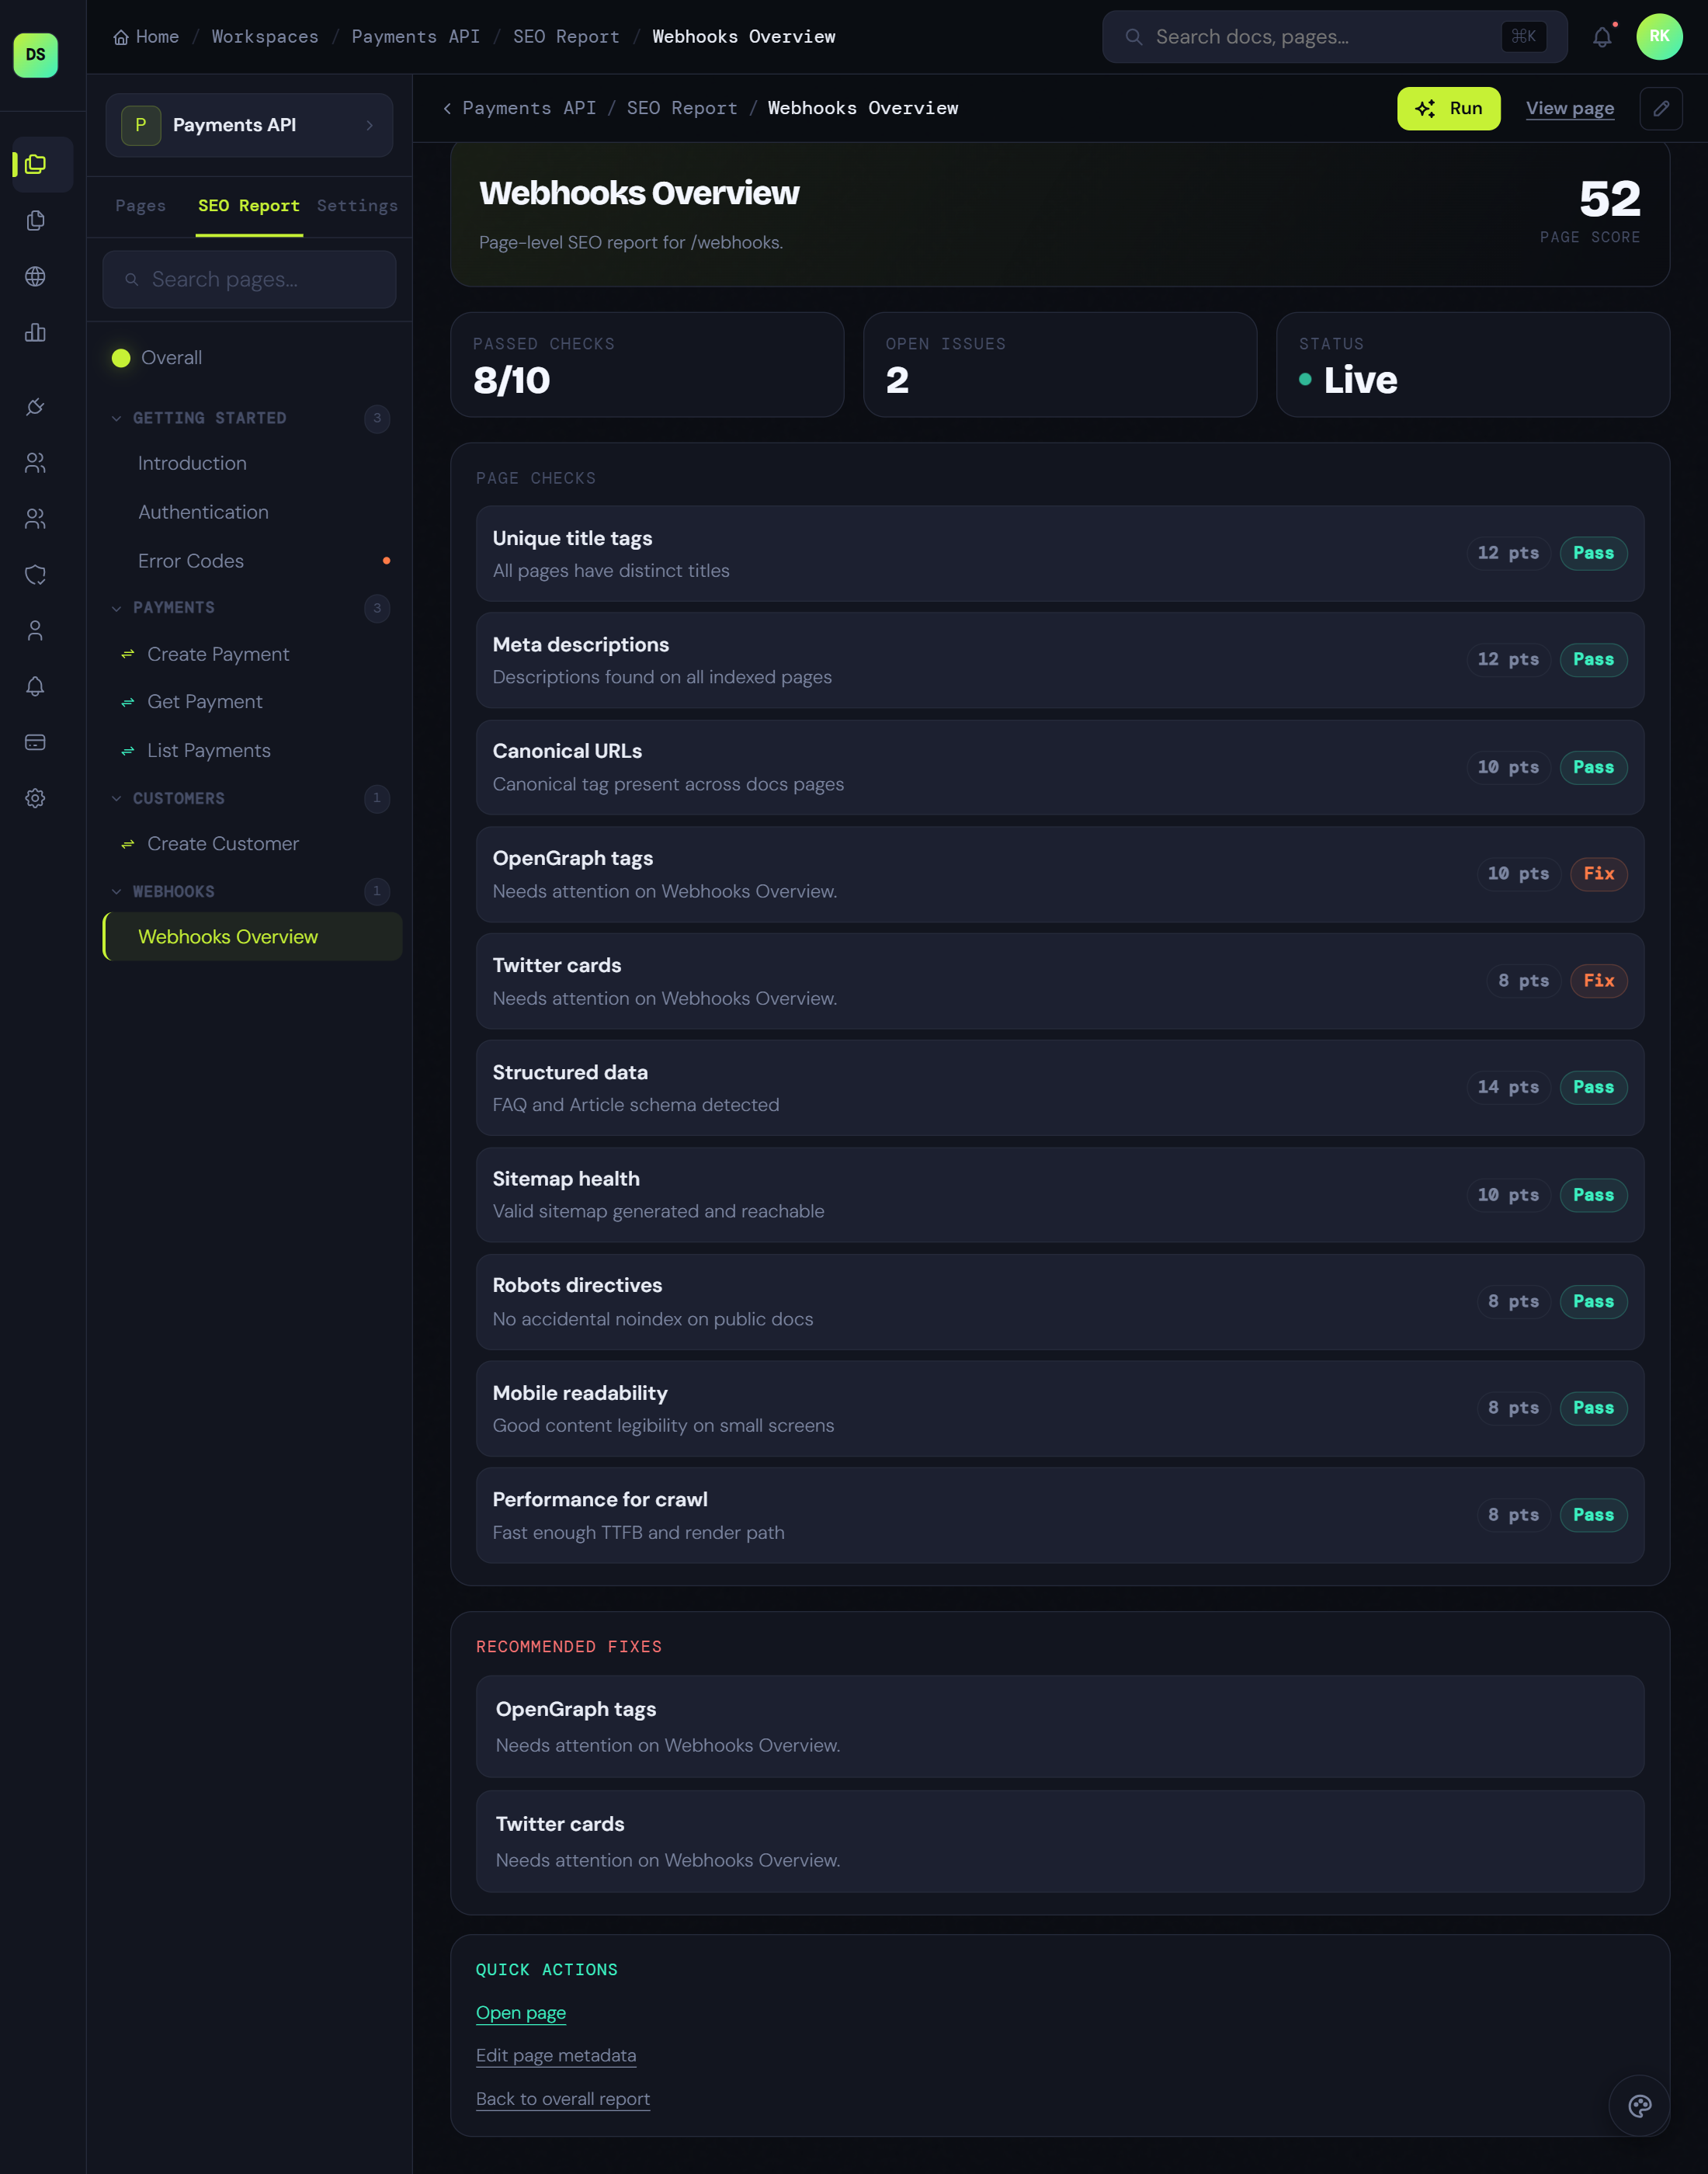Open the settings gear rail icon
The width and height of the screenshot is (1708, 2174).
pos(35,798)
